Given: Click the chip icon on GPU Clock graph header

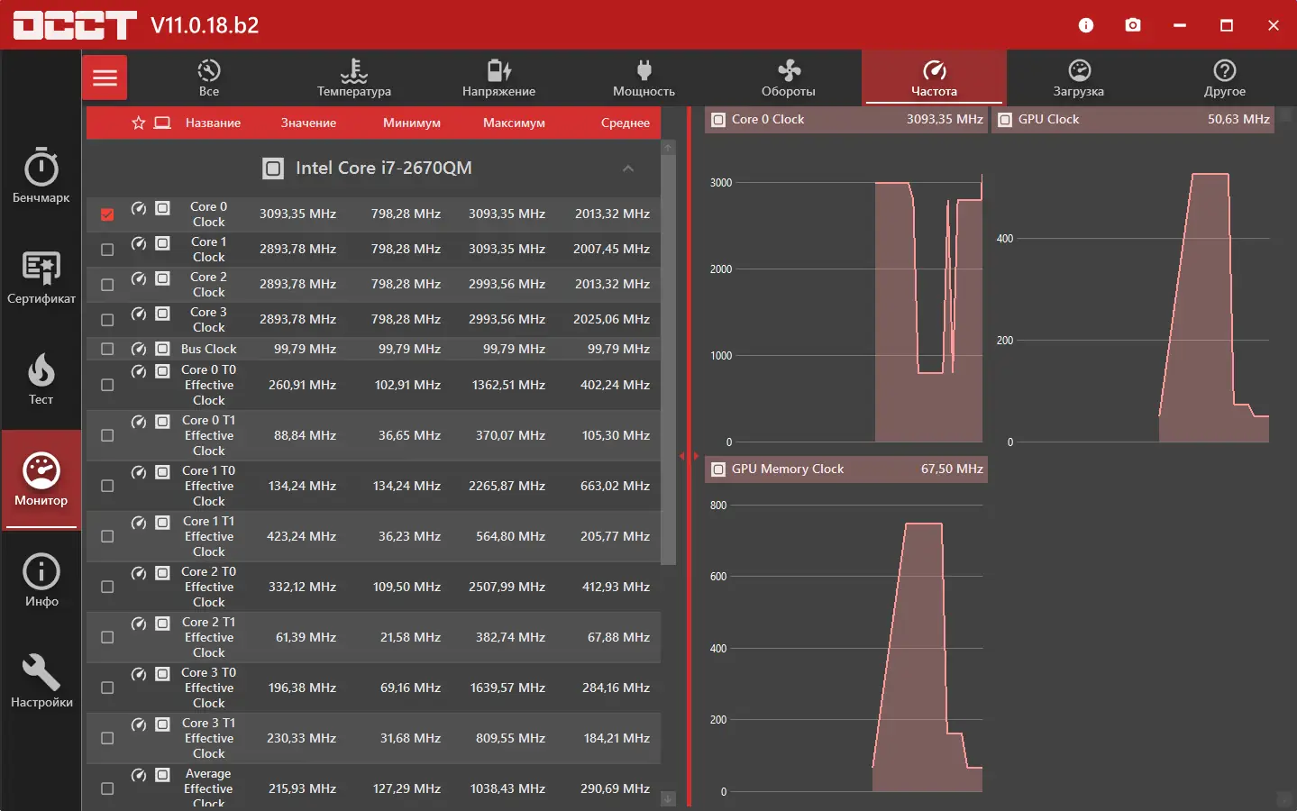Looking at the screenshot, I should pos(1005,120).
